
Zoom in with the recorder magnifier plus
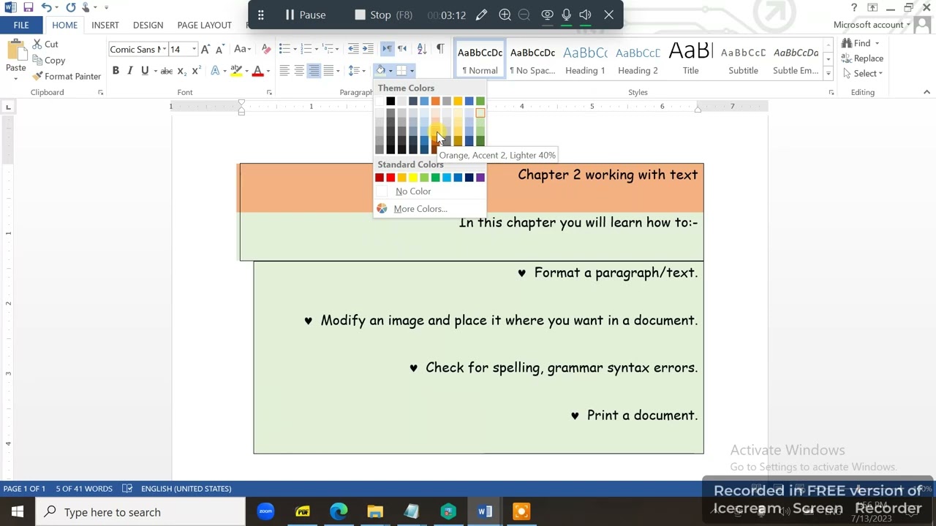click(x=505, y=15)
